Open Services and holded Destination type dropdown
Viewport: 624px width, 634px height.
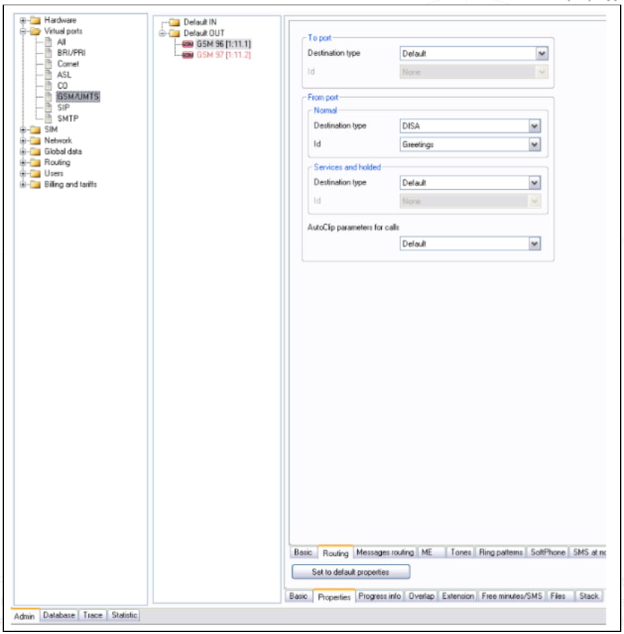[535, 183]
